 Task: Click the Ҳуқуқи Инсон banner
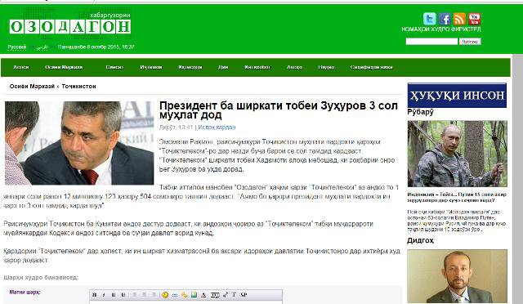coord(457,96)
